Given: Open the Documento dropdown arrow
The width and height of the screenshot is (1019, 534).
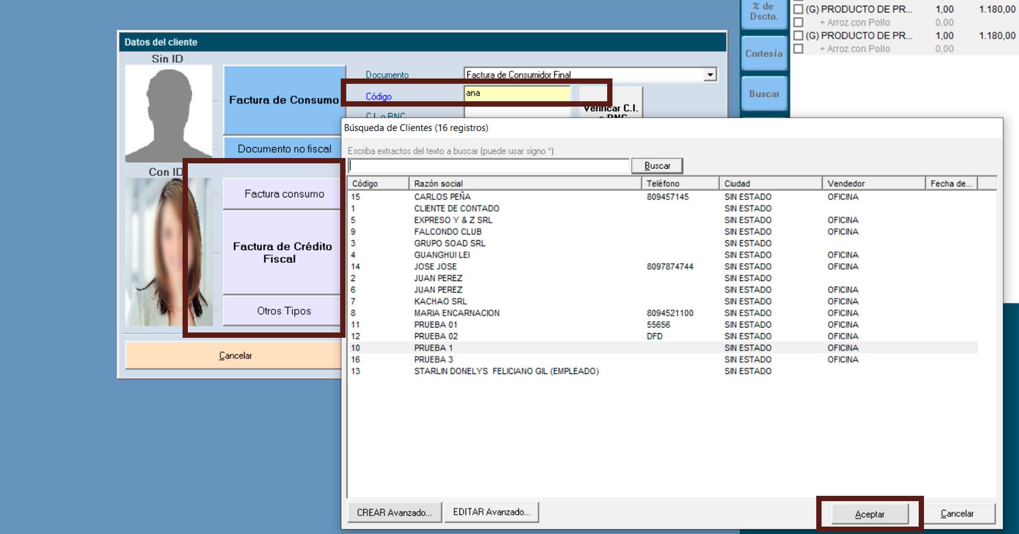Looking at the screenshot, I should 710,75.
